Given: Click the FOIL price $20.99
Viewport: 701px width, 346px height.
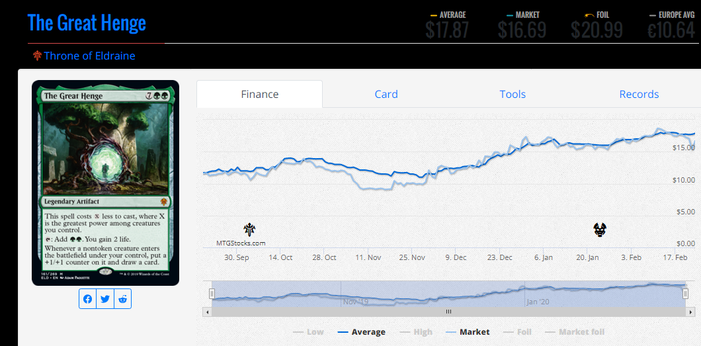Looking at the screenshot, I should click(597, 30).
